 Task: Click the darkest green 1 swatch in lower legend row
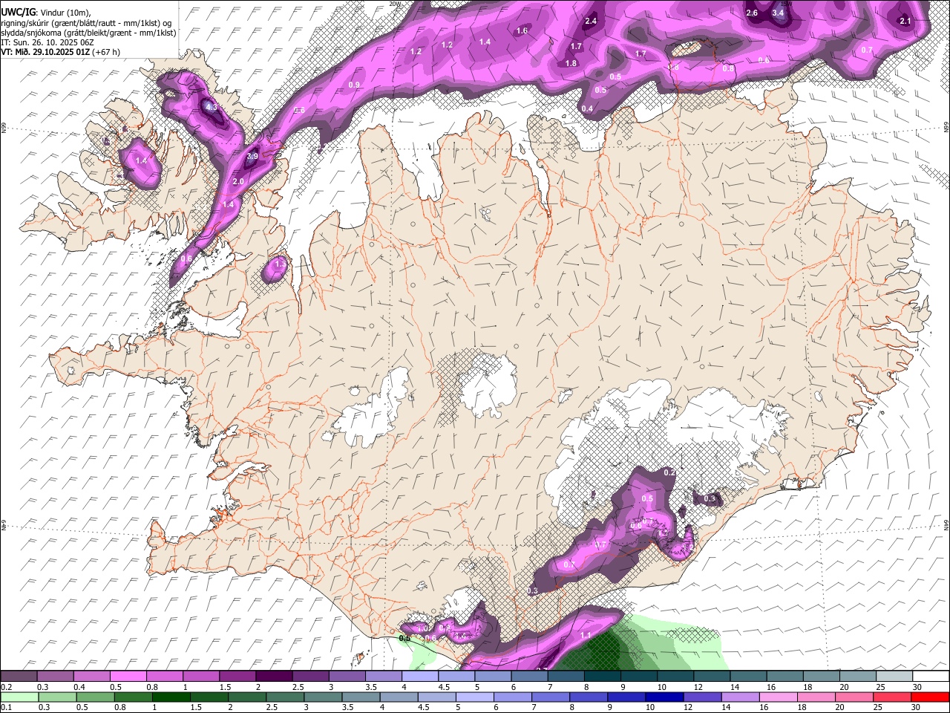(171, 697)
